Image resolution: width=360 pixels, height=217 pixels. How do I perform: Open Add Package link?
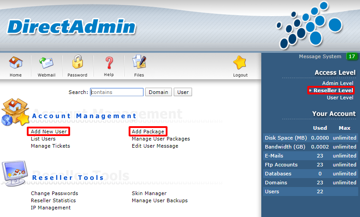click(148, 132)
